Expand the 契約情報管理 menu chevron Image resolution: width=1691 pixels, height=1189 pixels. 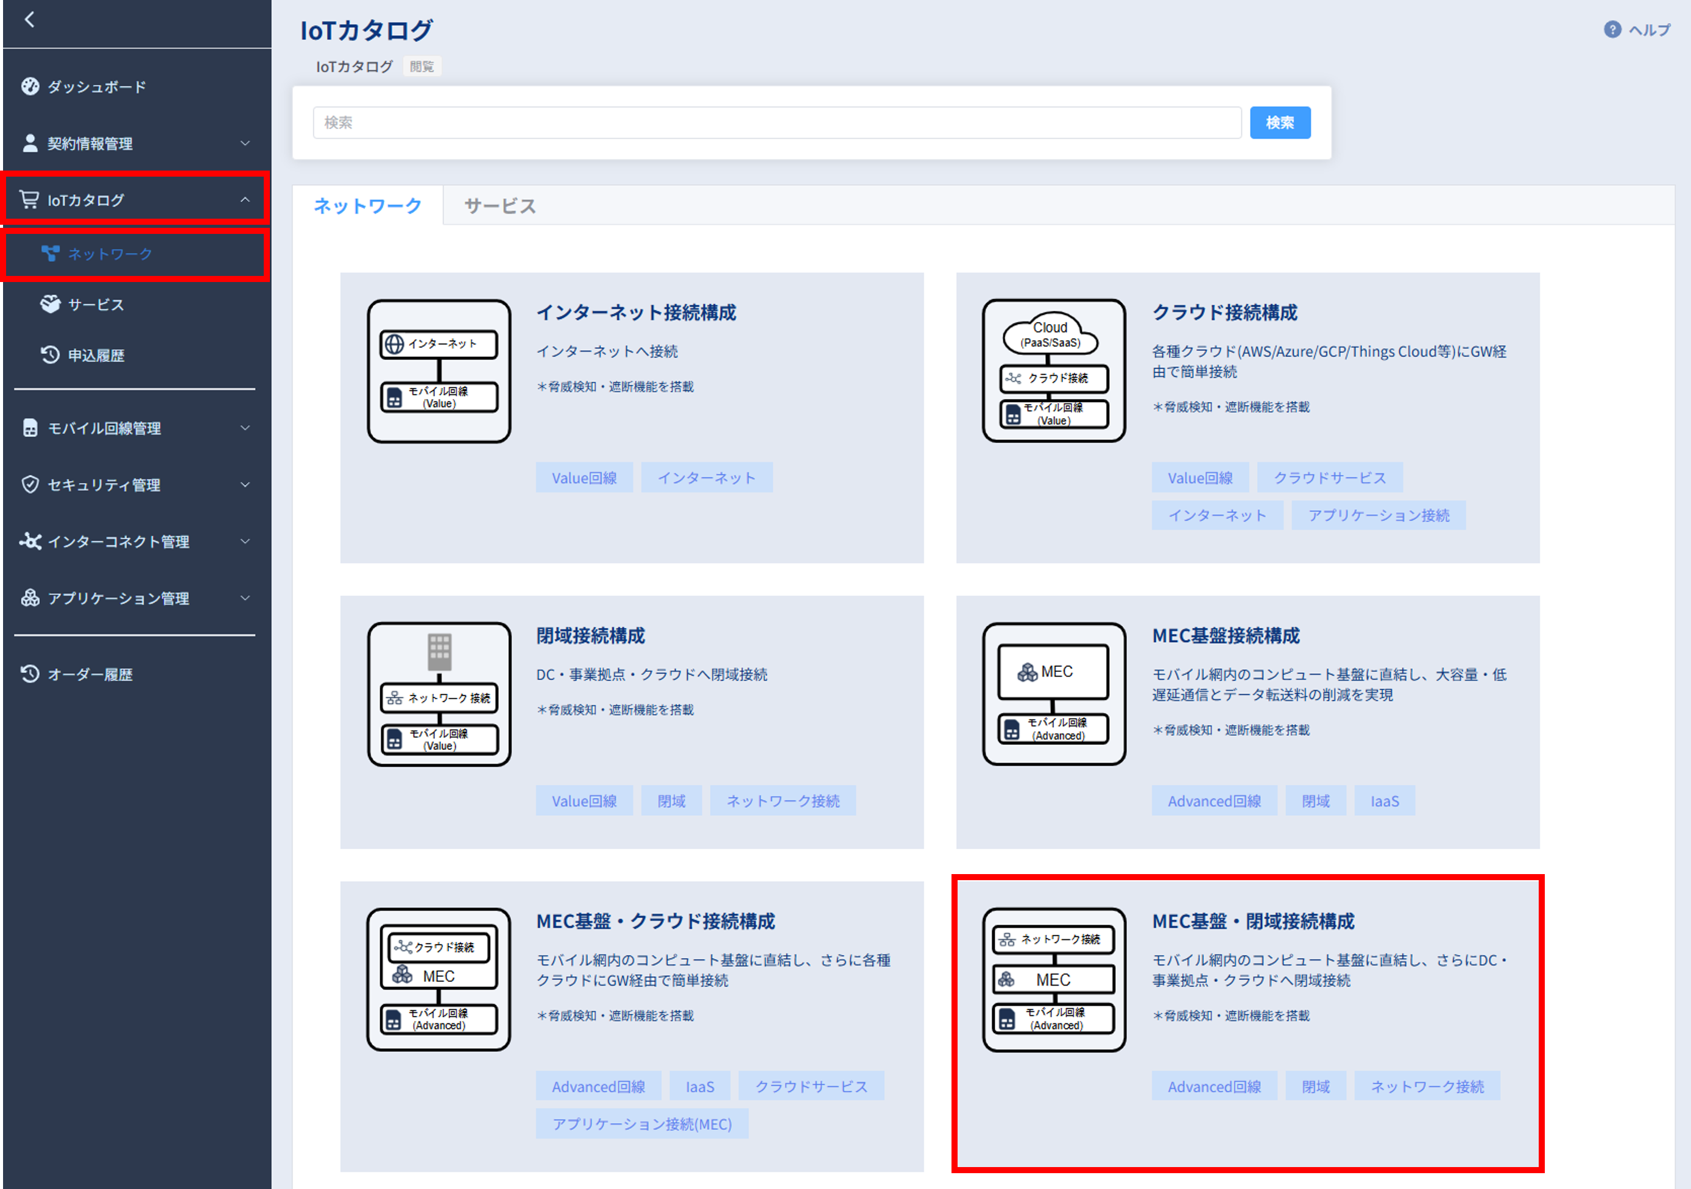tap(245, 143)
